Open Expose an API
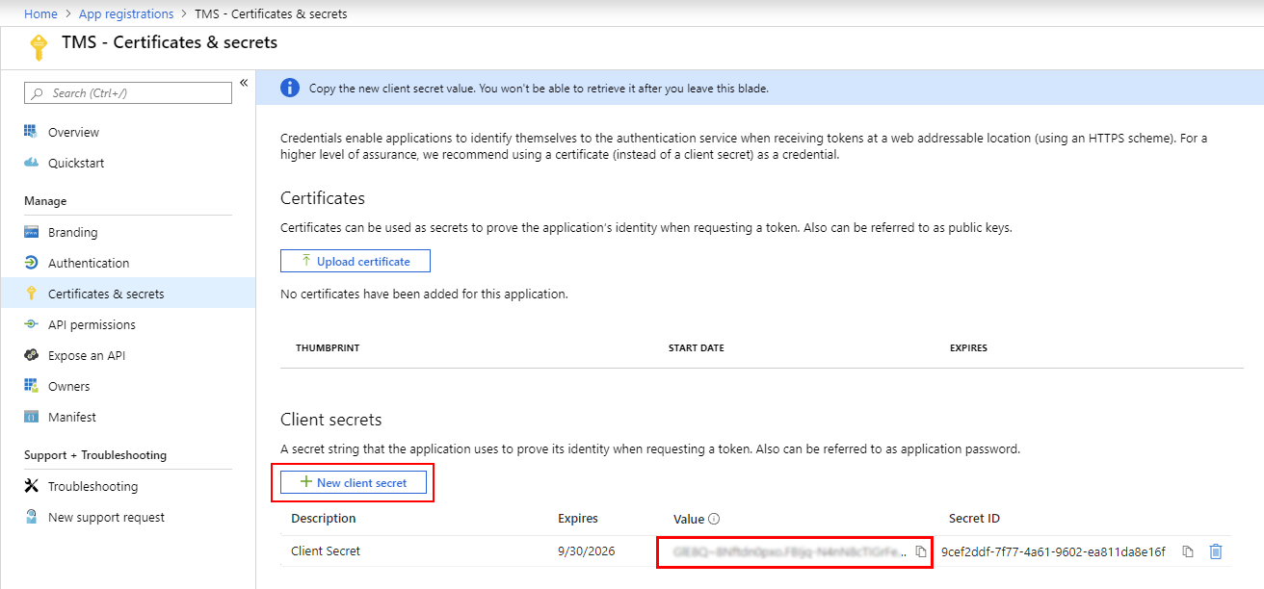The image size is (1264, 589). (x=86, y=356)
